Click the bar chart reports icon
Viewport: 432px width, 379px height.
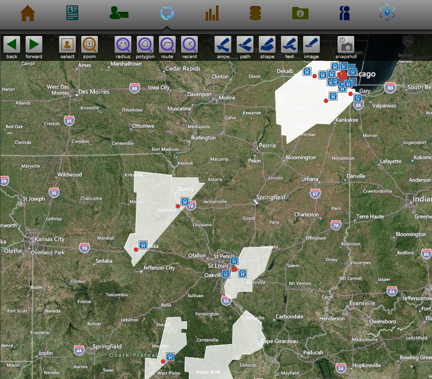coord(212,13)
